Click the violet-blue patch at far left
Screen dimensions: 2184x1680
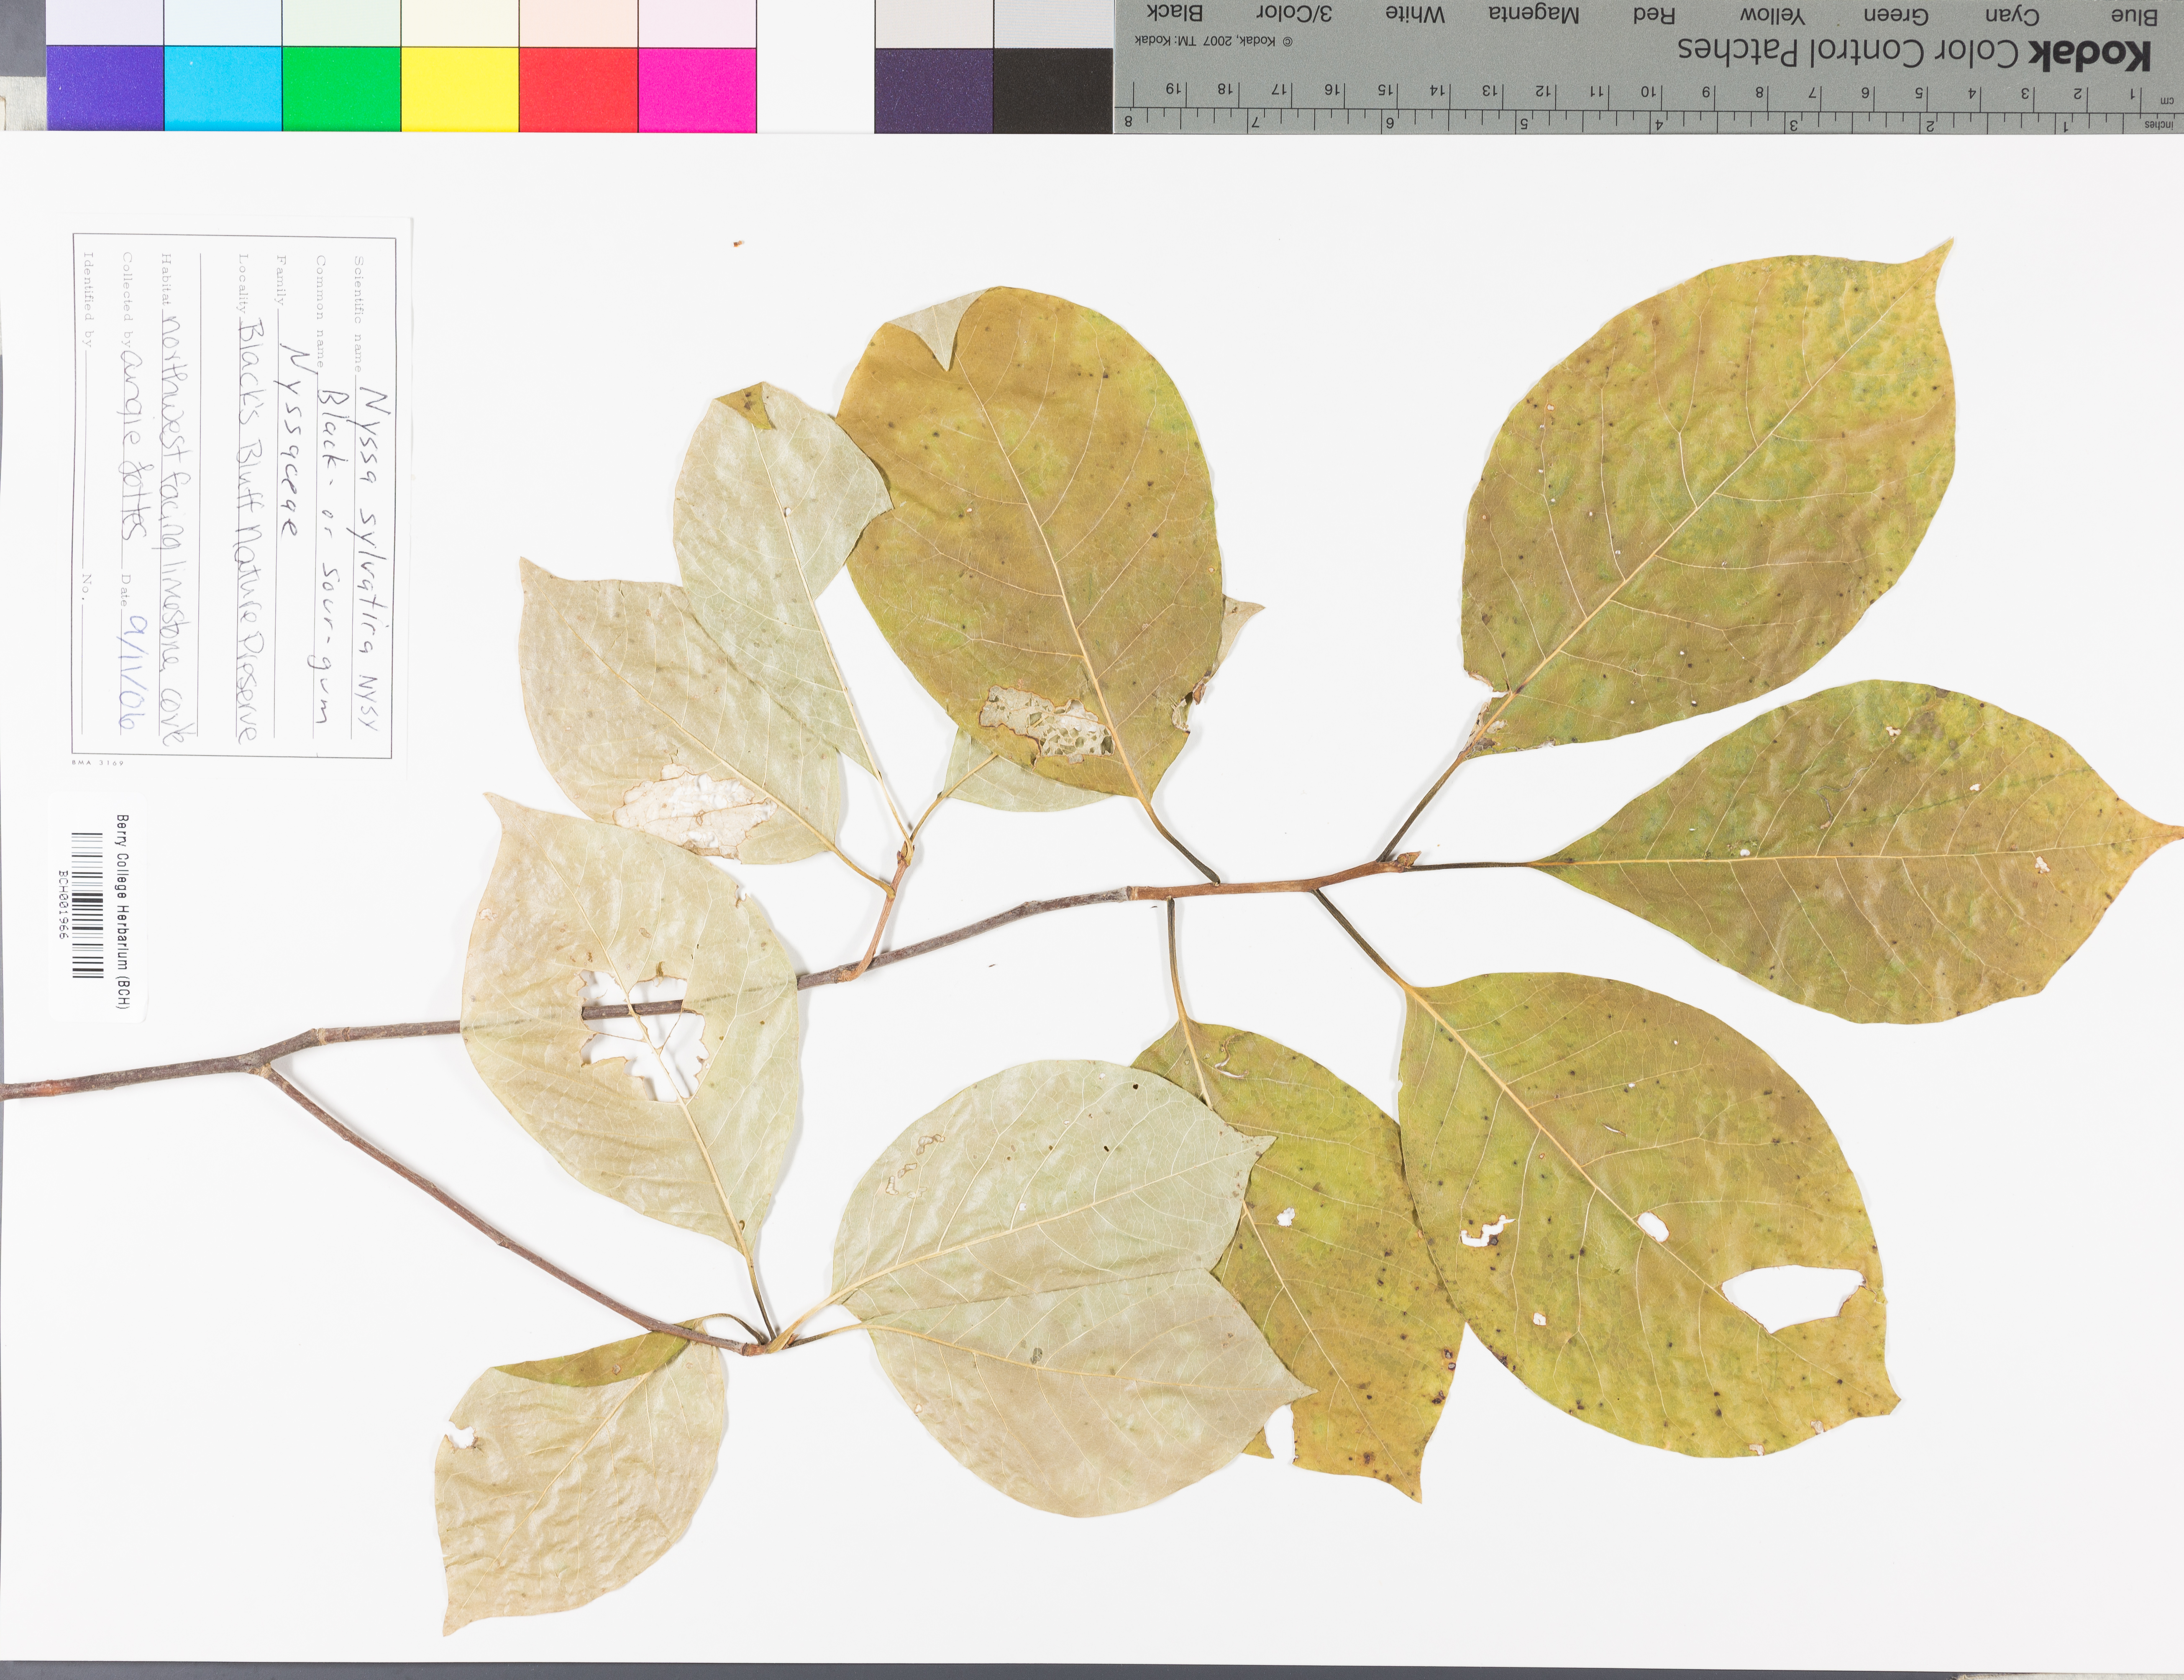coord(104,88)
